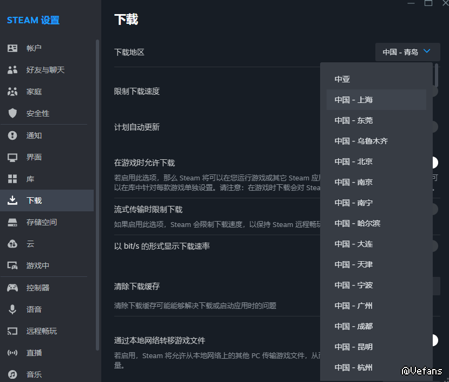
Task: Pick 中国 - 昆明 from region list
Action: point(376,347)
